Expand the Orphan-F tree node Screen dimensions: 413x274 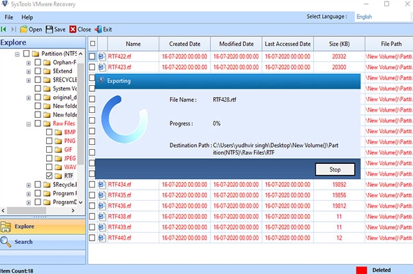point(29,63)
